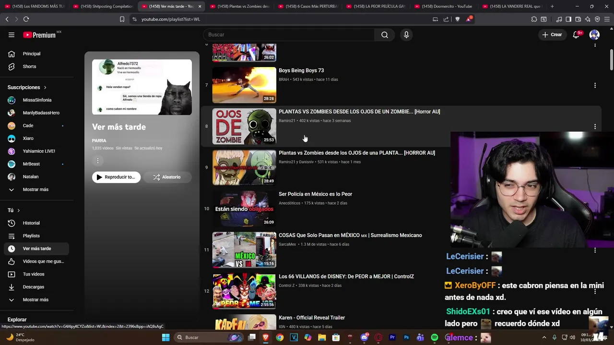Open the Windows Start menu
Viewport: 614px width, 345px height.
[x=165, y=337]
